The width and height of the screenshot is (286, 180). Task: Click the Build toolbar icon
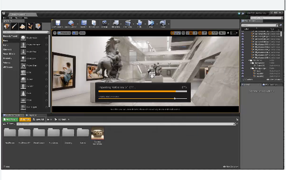[139, 23]
